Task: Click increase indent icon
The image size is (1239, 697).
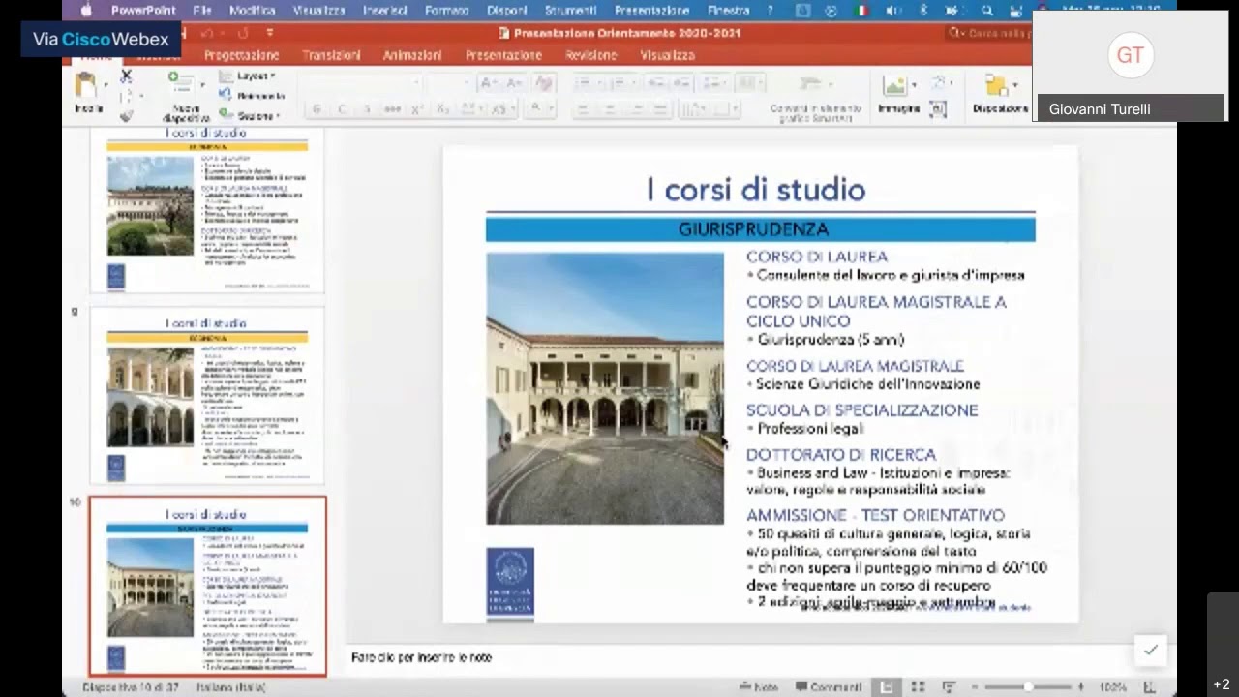Action: [x=683, y=83]
